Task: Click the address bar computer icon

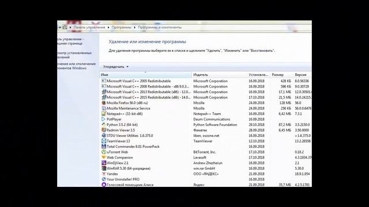Action: pos(65,27)
